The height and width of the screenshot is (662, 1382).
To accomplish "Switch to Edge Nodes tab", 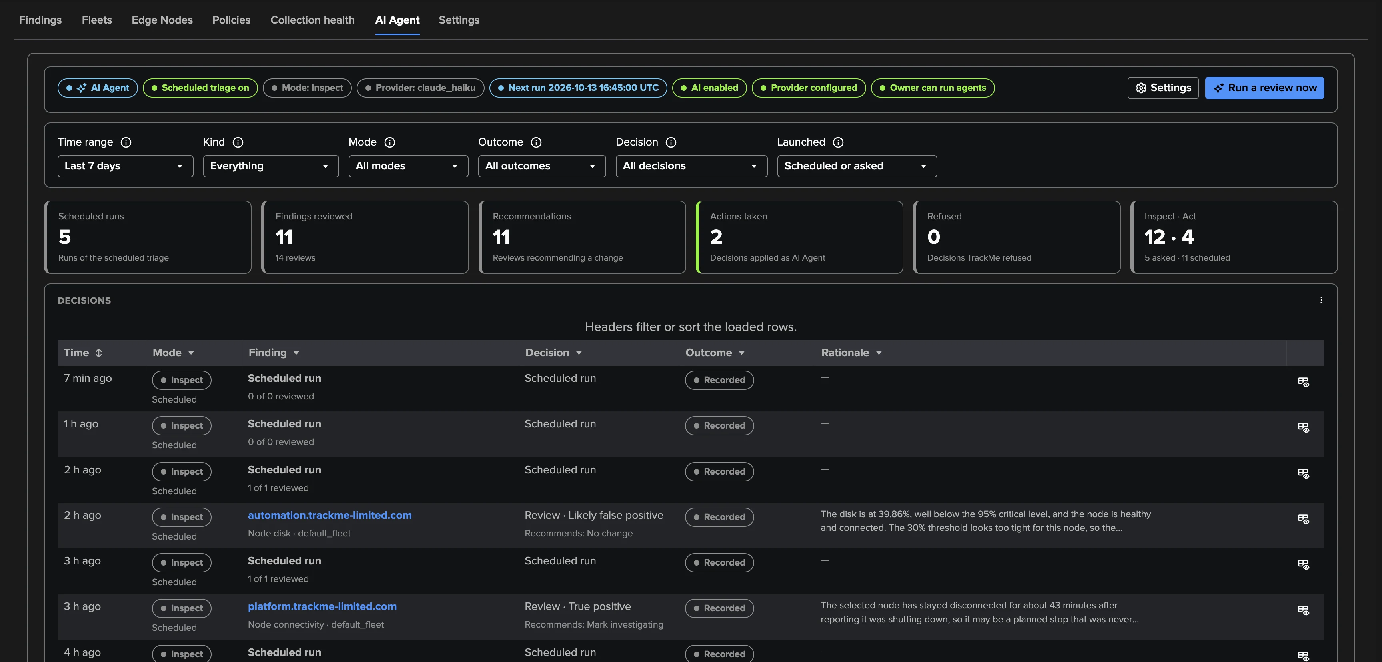I will [x=162, y=20].
